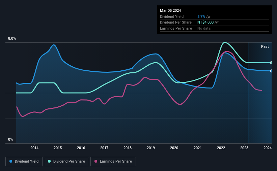This screenshot has width=277, height=171.
Task: Click the 2016 x-axis label
Action: click(x=81, y=148)
